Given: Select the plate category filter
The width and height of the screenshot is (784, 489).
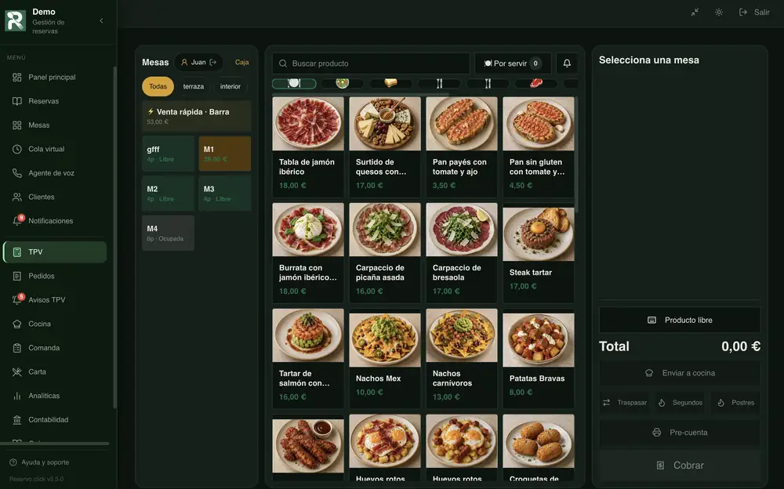Looking at the screenshot, I should coord(294,84).
